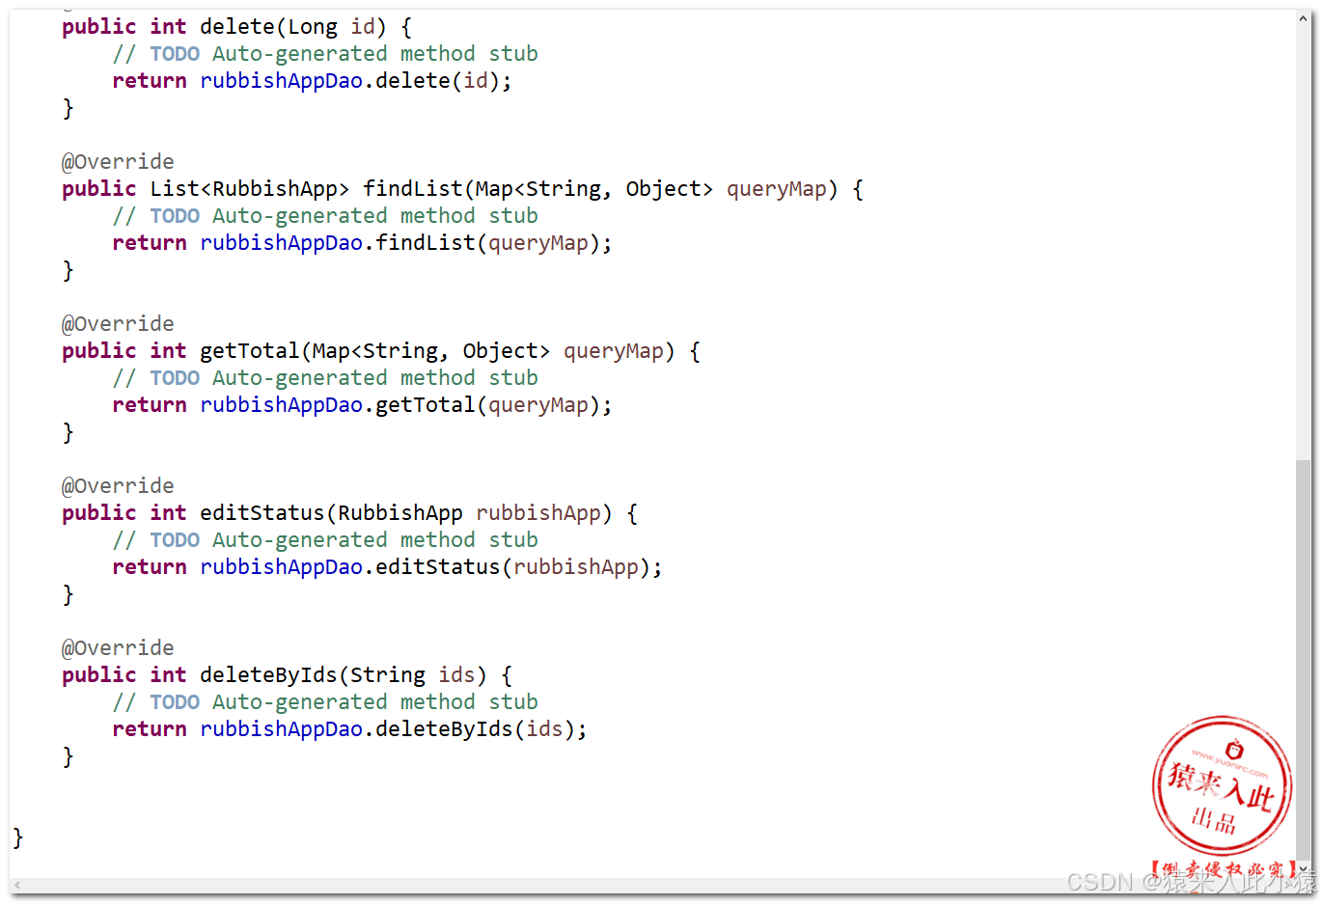Click the TODO comment inside getTotal method

[325, 378]
